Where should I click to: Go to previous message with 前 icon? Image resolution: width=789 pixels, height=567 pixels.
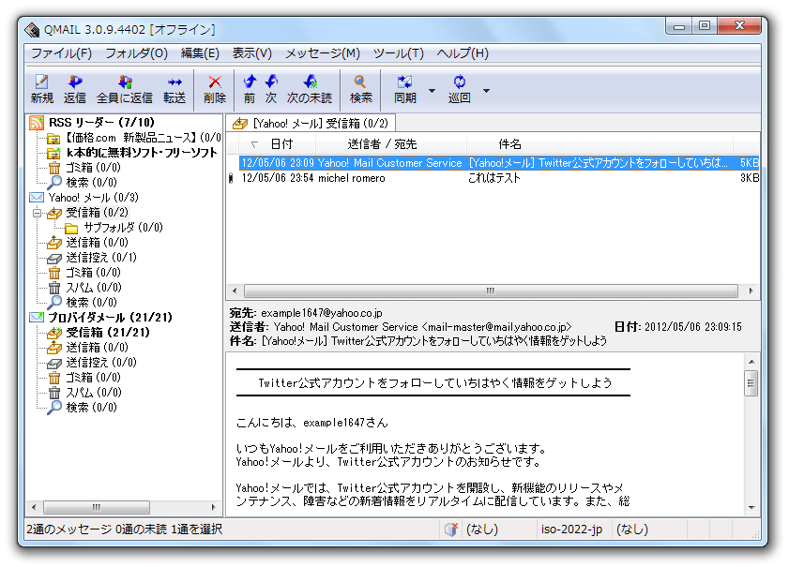tap(250, 82)
